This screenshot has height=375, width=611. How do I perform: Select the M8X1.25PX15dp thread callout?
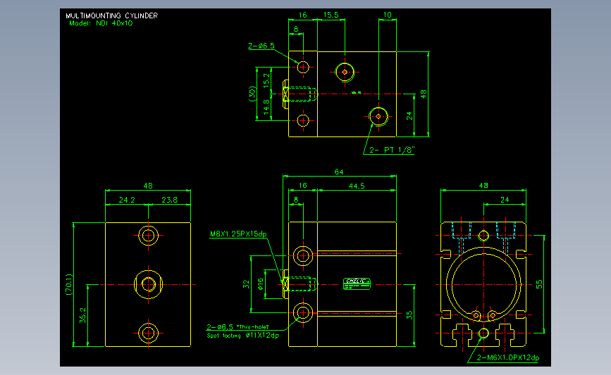238,234
